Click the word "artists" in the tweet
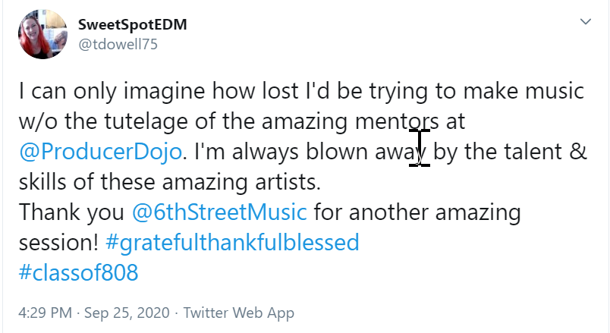This screenshot has width=610, height=333. (x=252, y=182)
